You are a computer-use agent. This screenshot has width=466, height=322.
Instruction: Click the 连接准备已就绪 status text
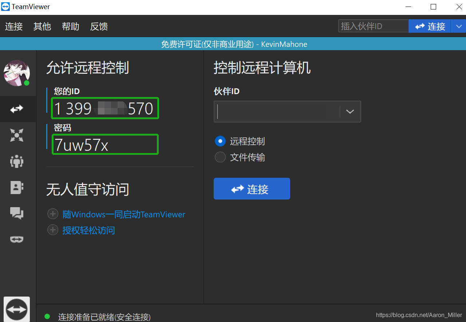pos(104,317)
